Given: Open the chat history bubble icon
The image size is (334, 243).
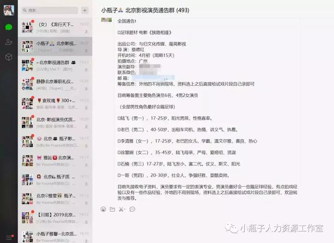Looking at the screenshot, I should (x=132, y=209).
